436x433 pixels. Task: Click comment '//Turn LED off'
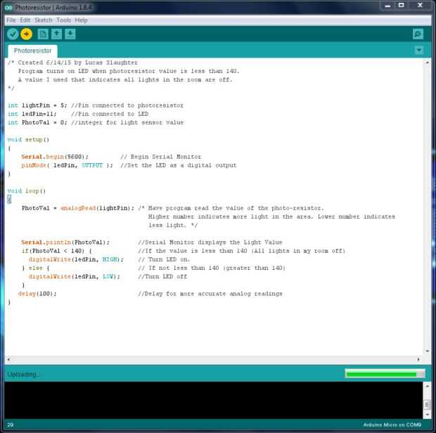[162, 277]
